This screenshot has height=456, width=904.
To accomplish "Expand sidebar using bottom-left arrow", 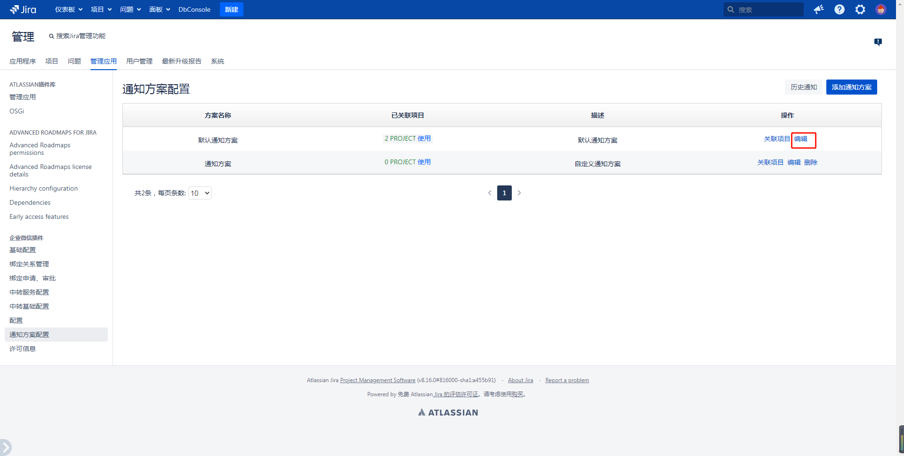I will (x=5, y=447).
